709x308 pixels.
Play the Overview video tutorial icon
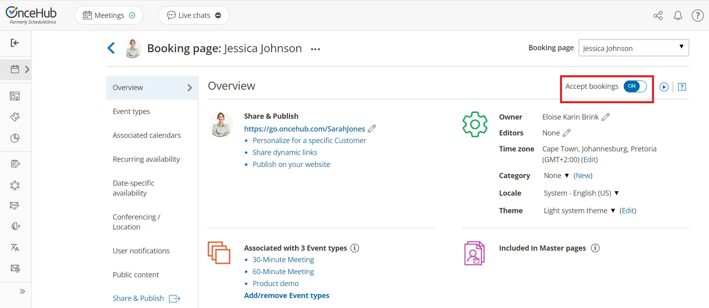[x=664, y=87]
